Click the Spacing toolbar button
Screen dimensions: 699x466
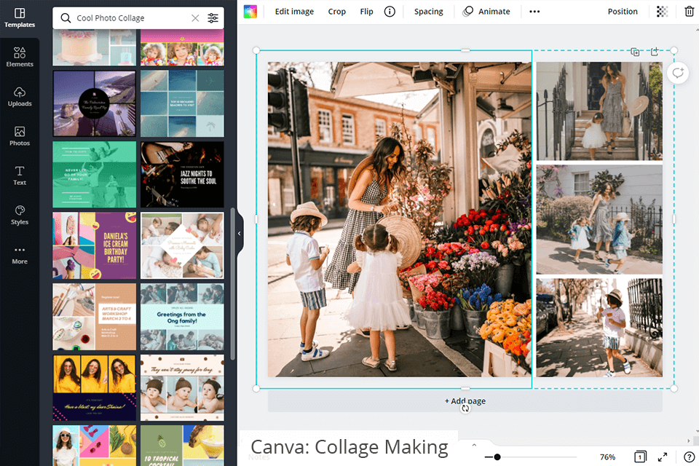click(428, 12)
